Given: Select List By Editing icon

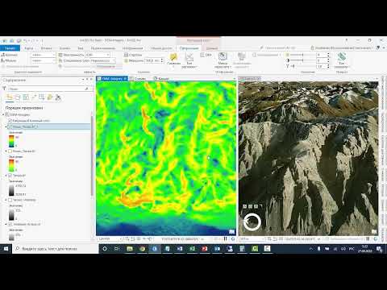Looking at the screenshot, I should point(34,97).
